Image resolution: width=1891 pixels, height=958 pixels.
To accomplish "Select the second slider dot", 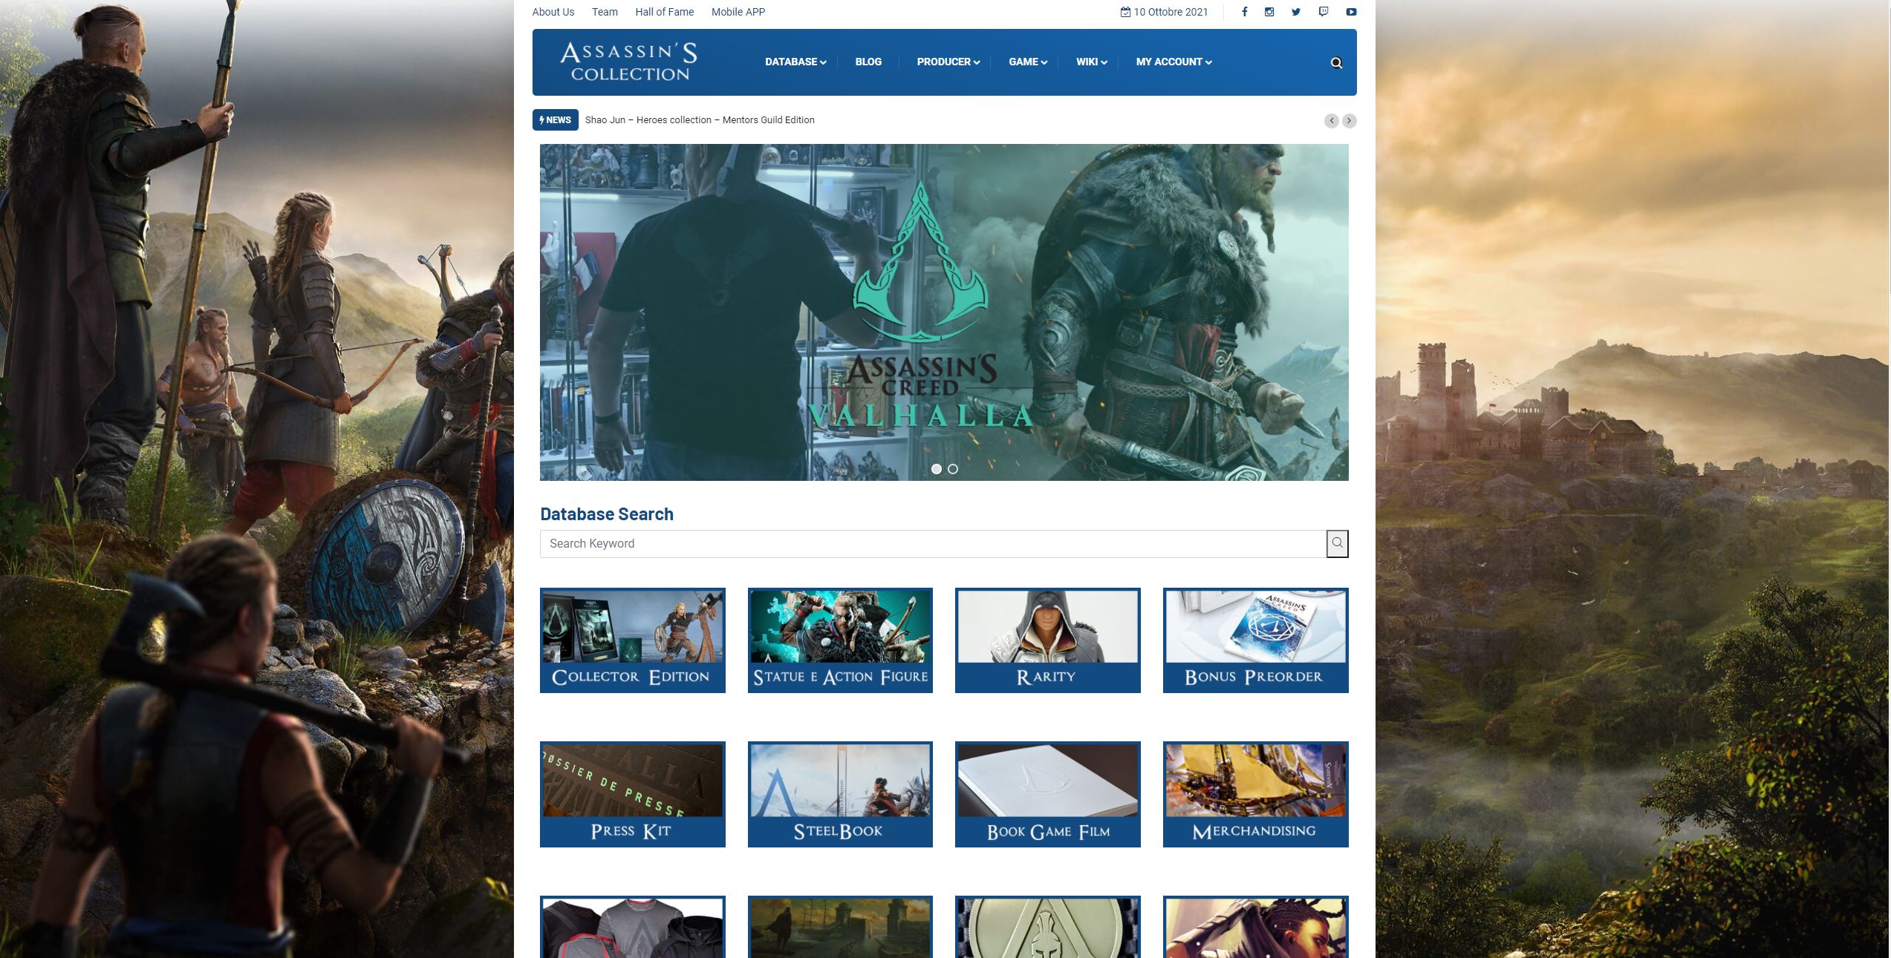I will pyautogui.click(x=953, y=469).
